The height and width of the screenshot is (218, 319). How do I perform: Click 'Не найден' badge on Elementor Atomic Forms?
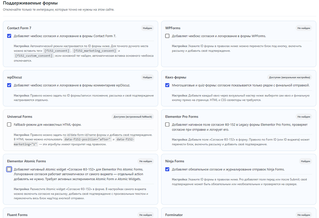coord(146,161)
